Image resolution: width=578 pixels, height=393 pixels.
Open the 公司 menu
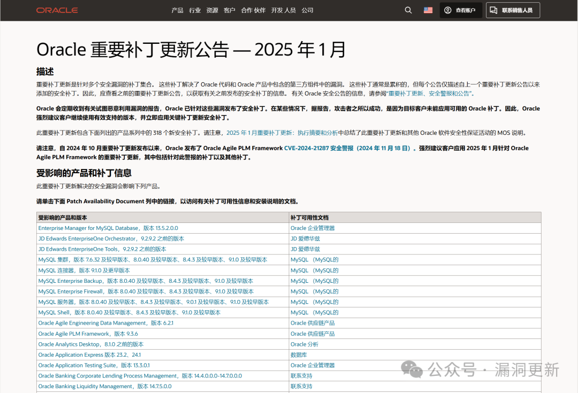[307, 10]
